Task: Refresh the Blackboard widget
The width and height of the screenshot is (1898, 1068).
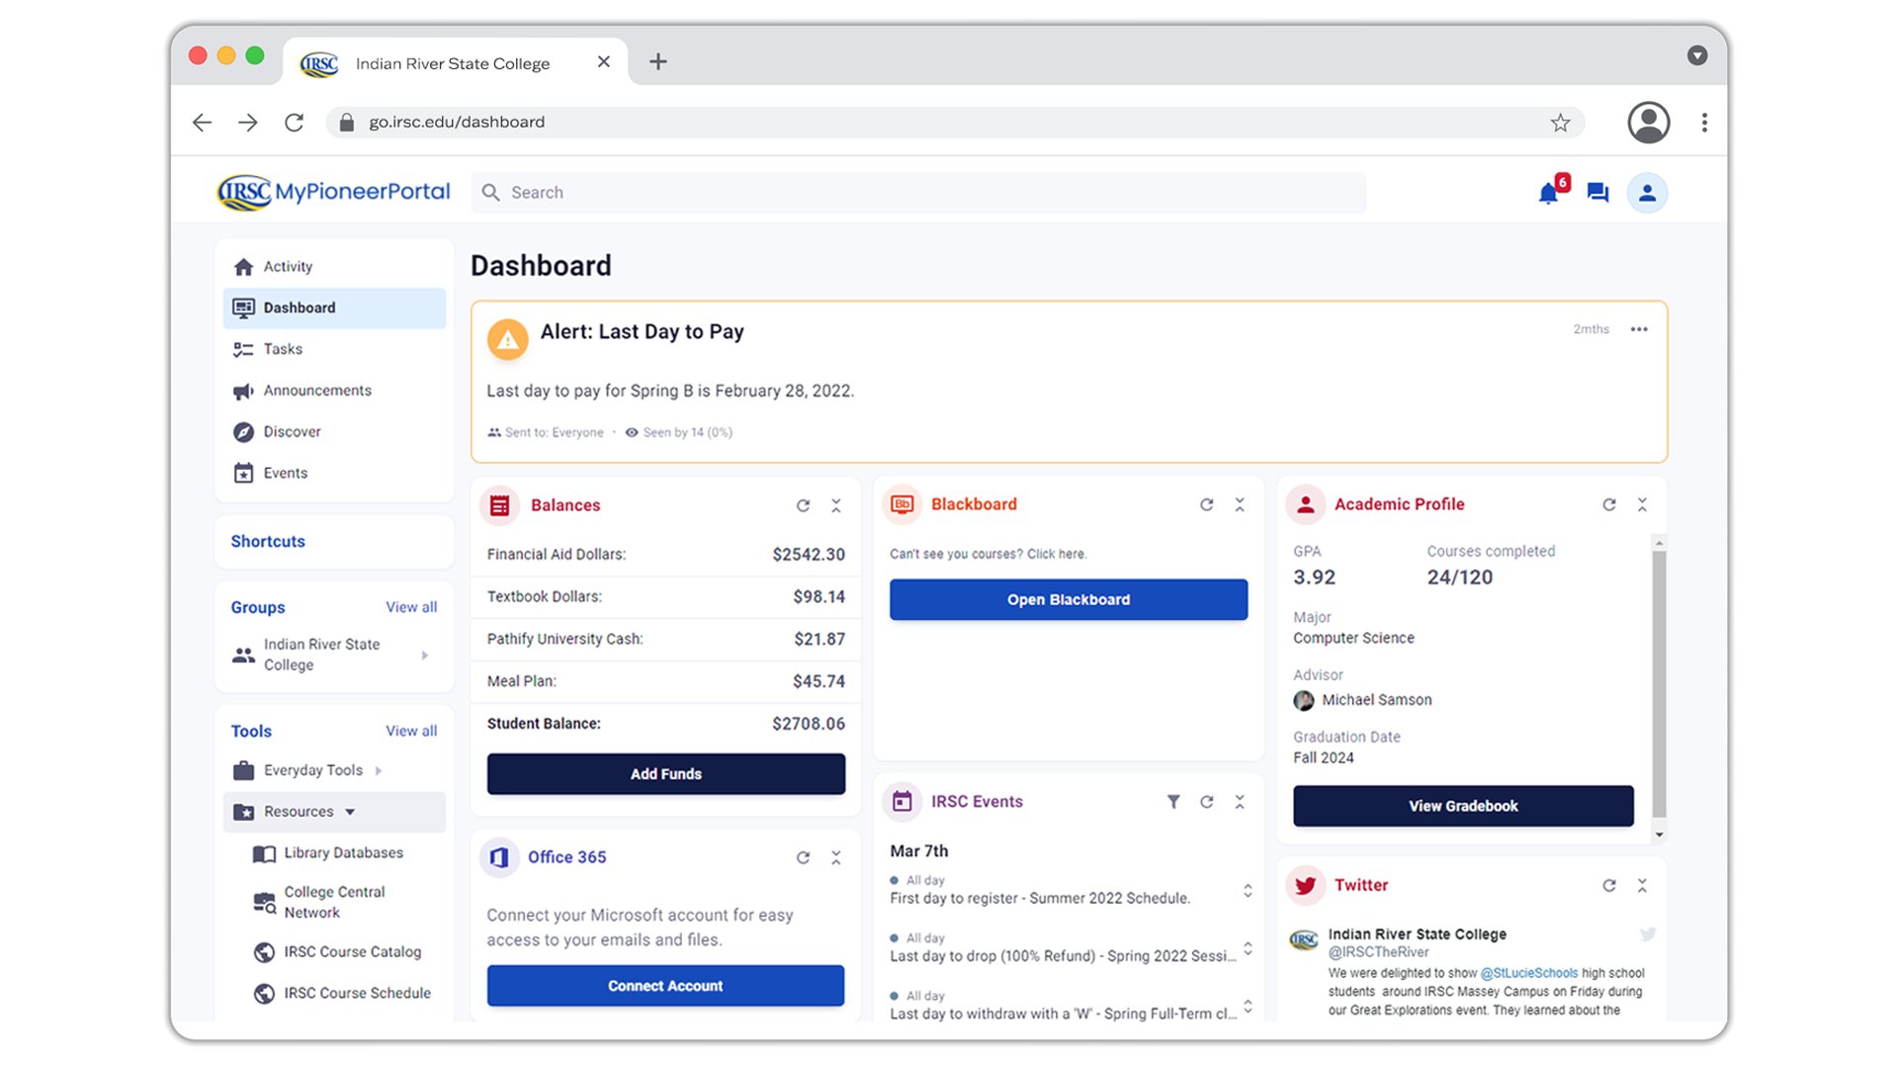Action: pos(1207,504)
